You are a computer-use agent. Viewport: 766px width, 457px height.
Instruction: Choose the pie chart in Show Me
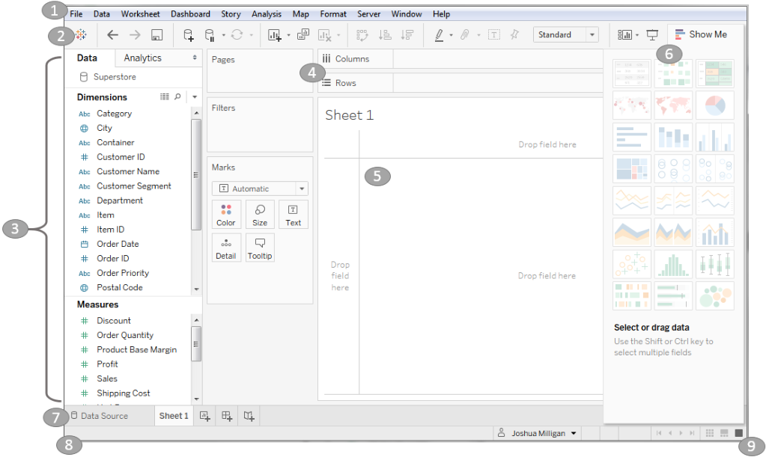715,105
